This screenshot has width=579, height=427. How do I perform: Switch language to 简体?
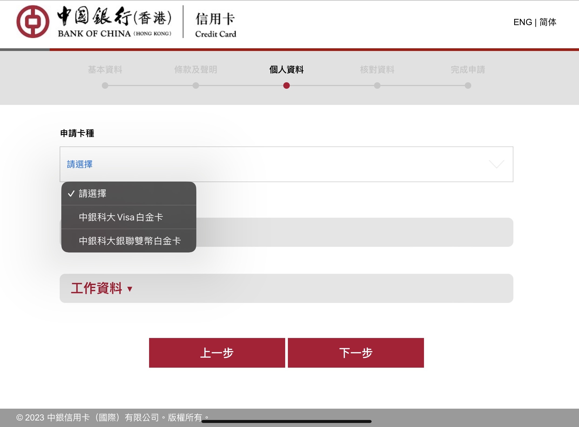[548, 22]
